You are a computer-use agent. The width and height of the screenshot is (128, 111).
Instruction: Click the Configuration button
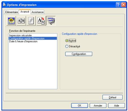pyautogui.click(x=79, y=54)
